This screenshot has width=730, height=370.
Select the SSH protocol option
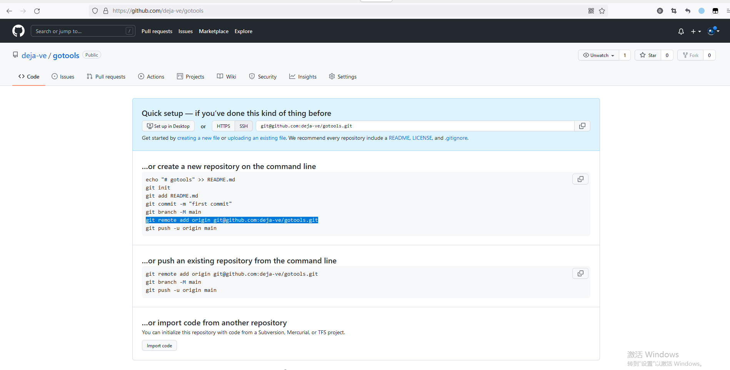click(243, 126)
